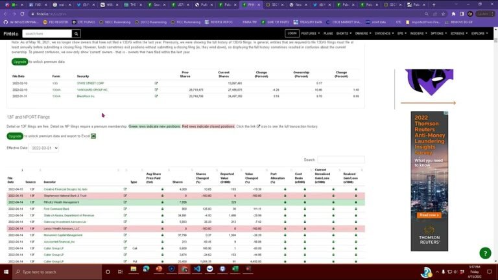Click the Windows taskbar search box

coord(57,272)
